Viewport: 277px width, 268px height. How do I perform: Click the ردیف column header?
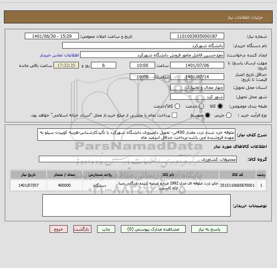click(261, 174)
